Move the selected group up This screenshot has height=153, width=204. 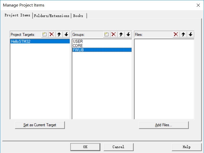click(121, 34)
